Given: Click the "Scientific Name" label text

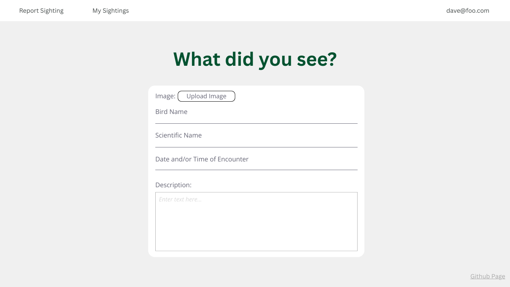Looking at the screenshot, I should 178,135.
